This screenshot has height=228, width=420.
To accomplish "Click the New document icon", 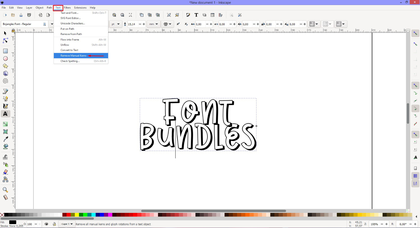I will pos(5,15).
